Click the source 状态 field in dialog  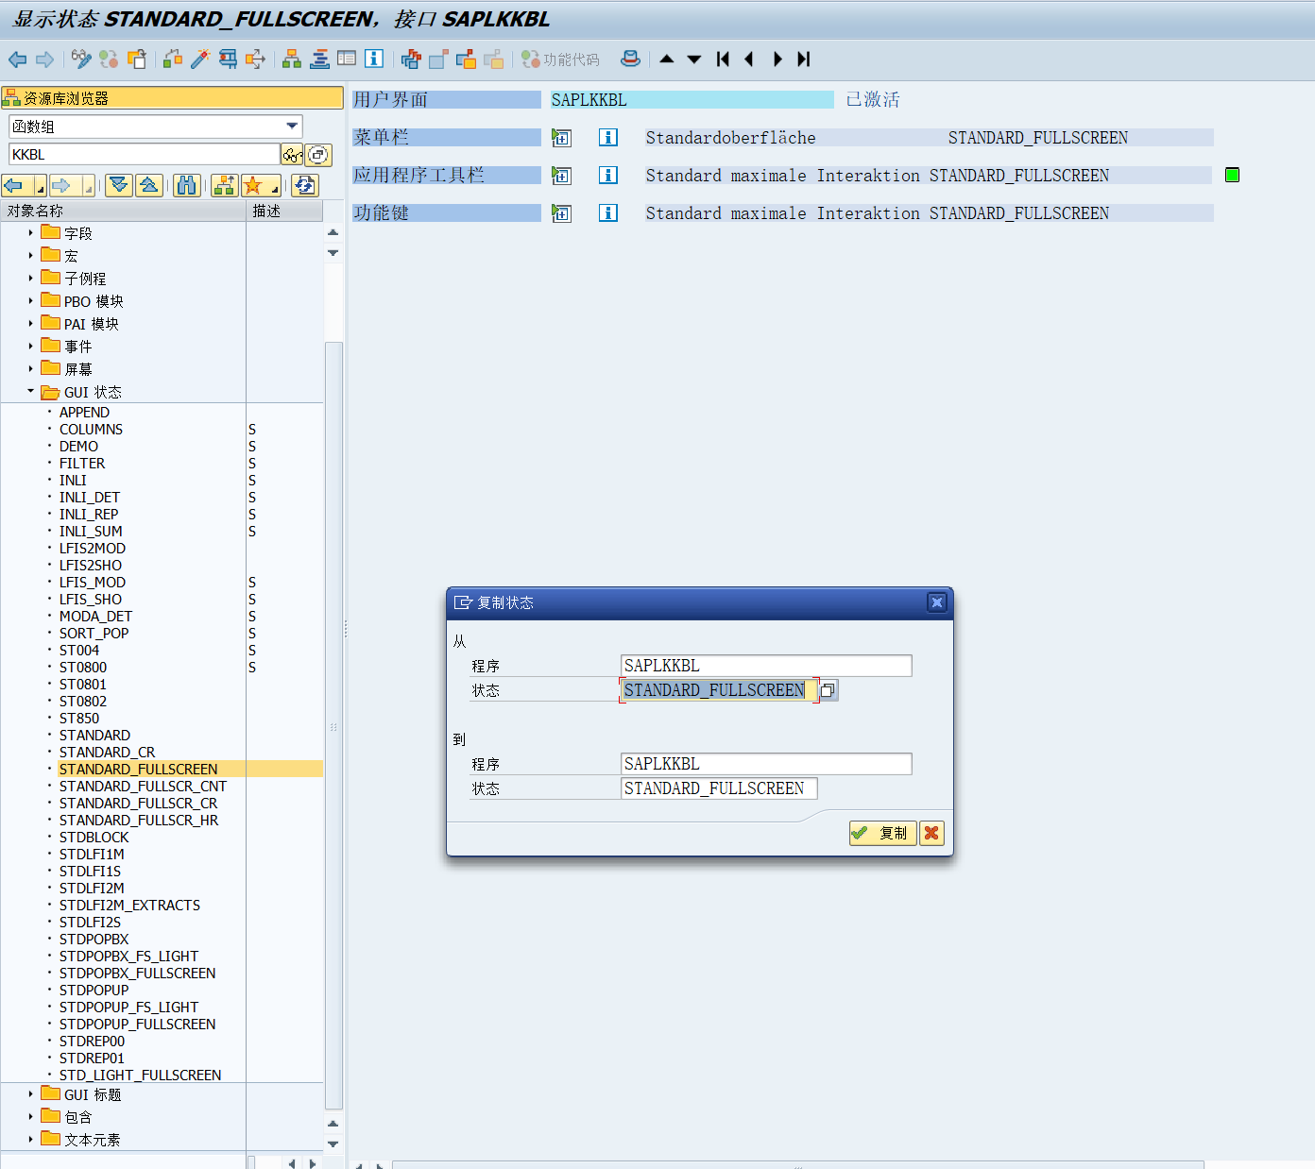tap(718, 690)
